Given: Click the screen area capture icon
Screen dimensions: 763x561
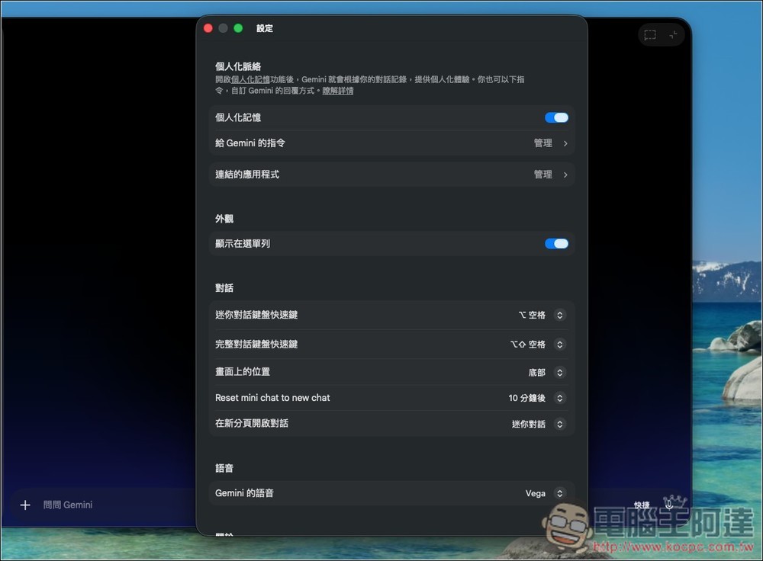Looking at the screenshot, I should pyautogui.click(x=649, y=34).
